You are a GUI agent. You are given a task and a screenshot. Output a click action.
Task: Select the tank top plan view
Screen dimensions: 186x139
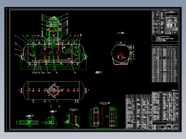[x=54, y=91]
